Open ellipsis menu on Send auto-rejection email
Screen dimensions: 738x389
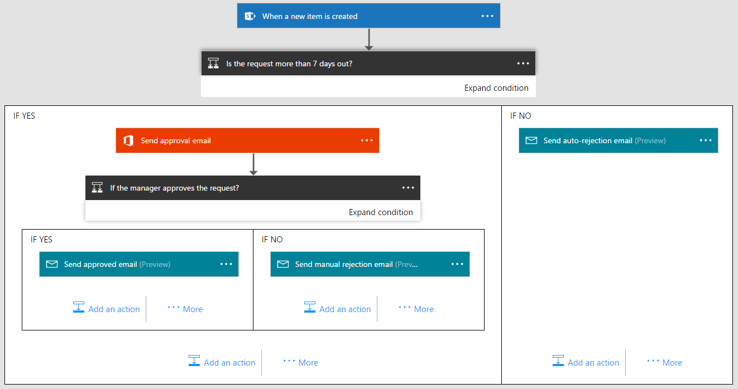pyautogui.click(x=706, y=140)
